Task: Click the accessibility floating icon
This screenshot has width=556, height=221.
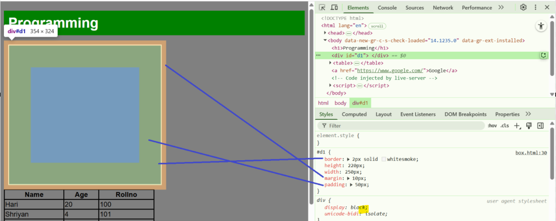Action: [x=541, y=26]
